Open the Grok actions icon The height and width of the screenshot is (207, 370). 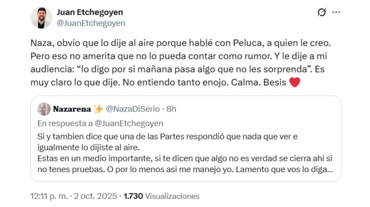pyautogui.click(x=322, y=12)
